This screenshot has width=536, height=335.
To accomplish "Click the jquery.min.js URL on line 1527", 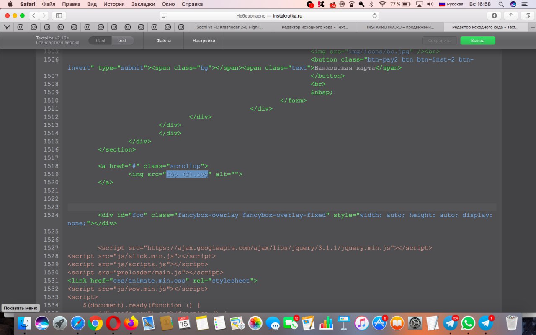I will (269, 248).
